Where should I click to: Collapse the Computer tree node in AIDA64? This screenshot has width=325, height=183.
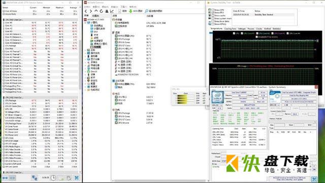[x=85, y=23]
